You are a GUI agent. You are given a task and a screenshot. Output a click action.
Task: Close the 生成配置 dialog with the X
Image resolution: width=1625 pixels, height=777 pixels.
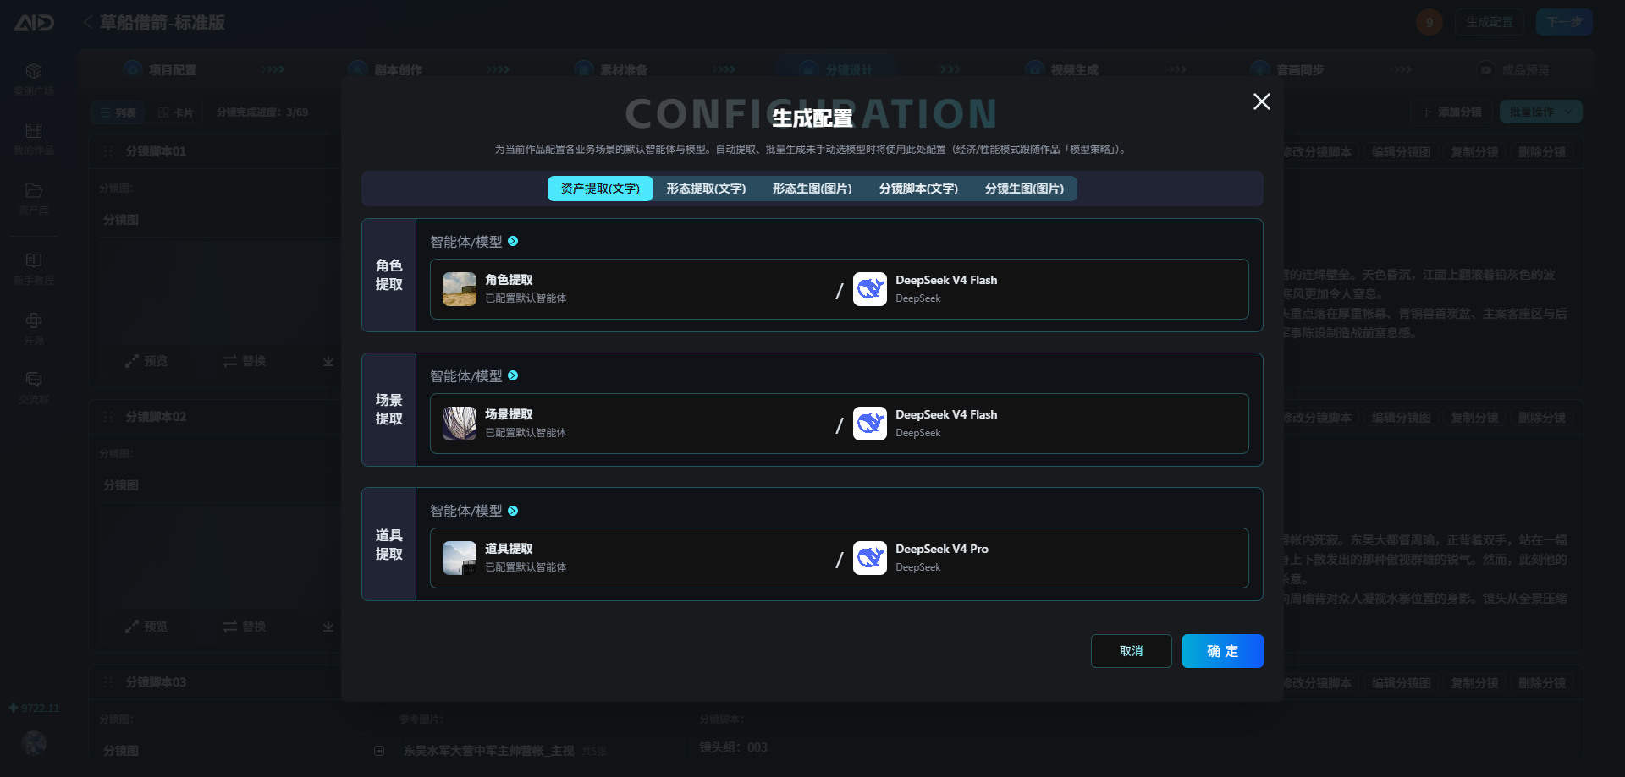point(1261,101)
